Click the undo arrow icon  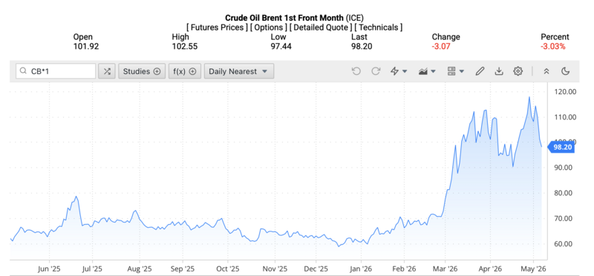tap(356, 71)
